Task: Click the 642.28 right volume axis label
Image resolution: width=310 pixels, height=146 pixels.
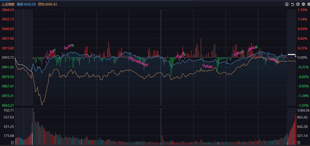Action: click(303, 127)
